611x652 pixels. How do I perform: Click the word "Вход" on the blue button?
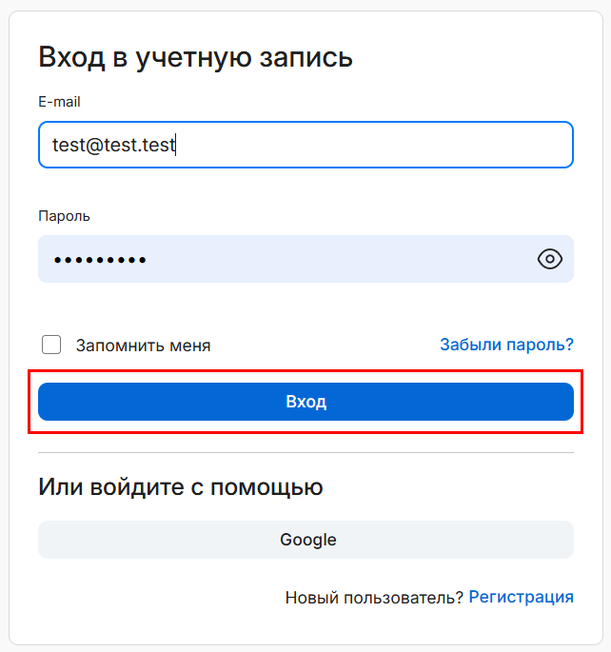[305, 402]
